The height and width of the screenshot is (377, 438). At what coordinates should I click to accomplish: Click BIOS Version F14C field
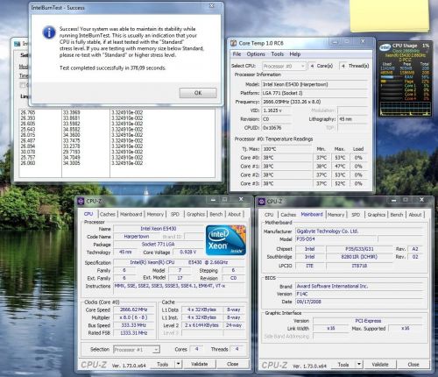point(358,294)
